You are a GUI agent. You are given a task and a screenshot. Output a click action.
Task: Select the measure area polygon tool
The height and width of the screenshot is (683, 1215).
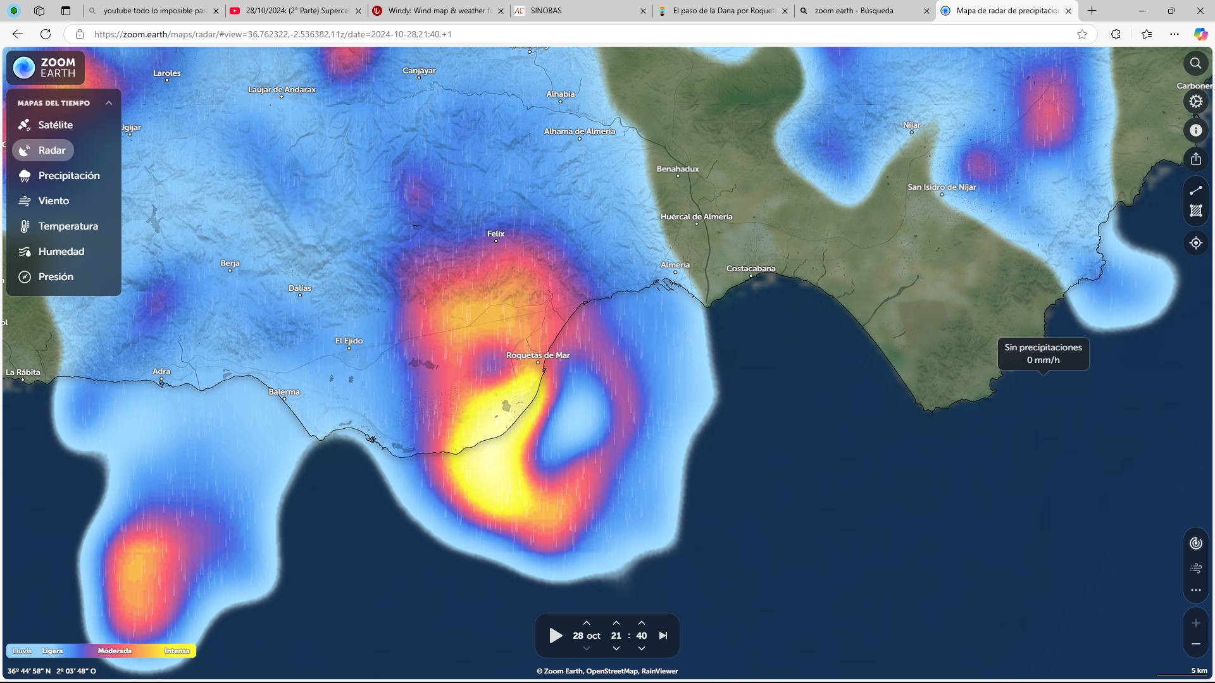pos(1195,211)
